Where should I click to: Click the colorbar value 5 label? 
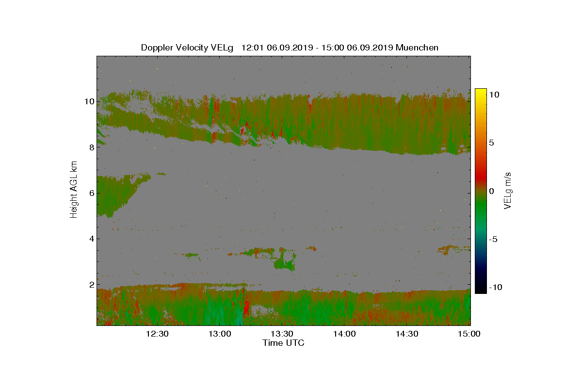point(491,143)
